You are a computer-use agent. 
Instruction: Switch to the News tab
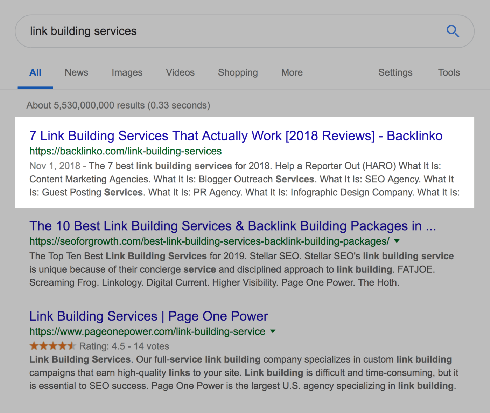tap(76, 72)
